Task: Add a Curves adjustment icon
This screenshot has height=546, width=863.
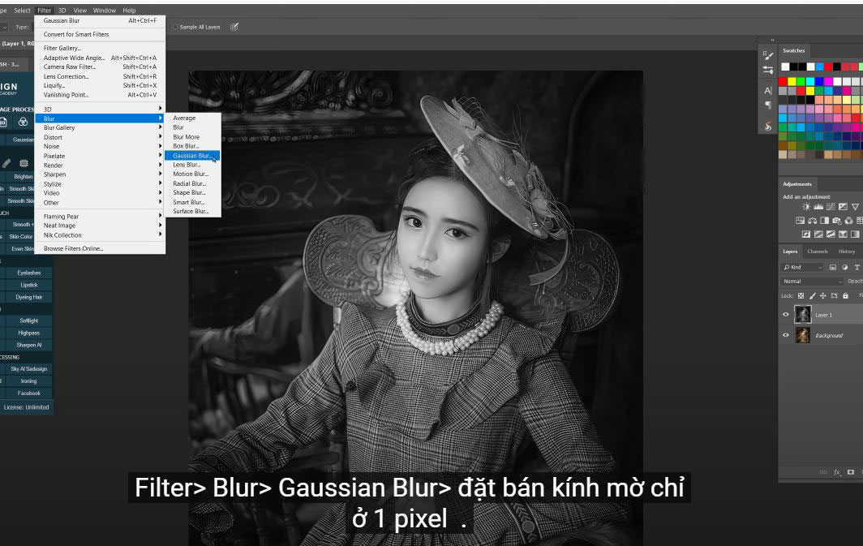Action: click(831, 207)
